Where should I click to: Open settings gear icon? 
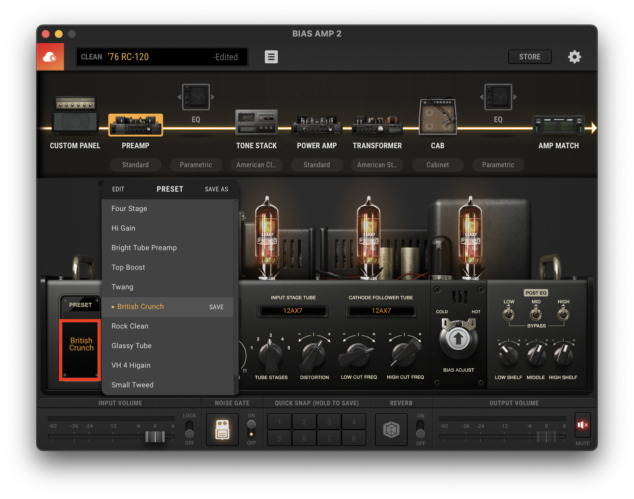(x=574, y=57)
